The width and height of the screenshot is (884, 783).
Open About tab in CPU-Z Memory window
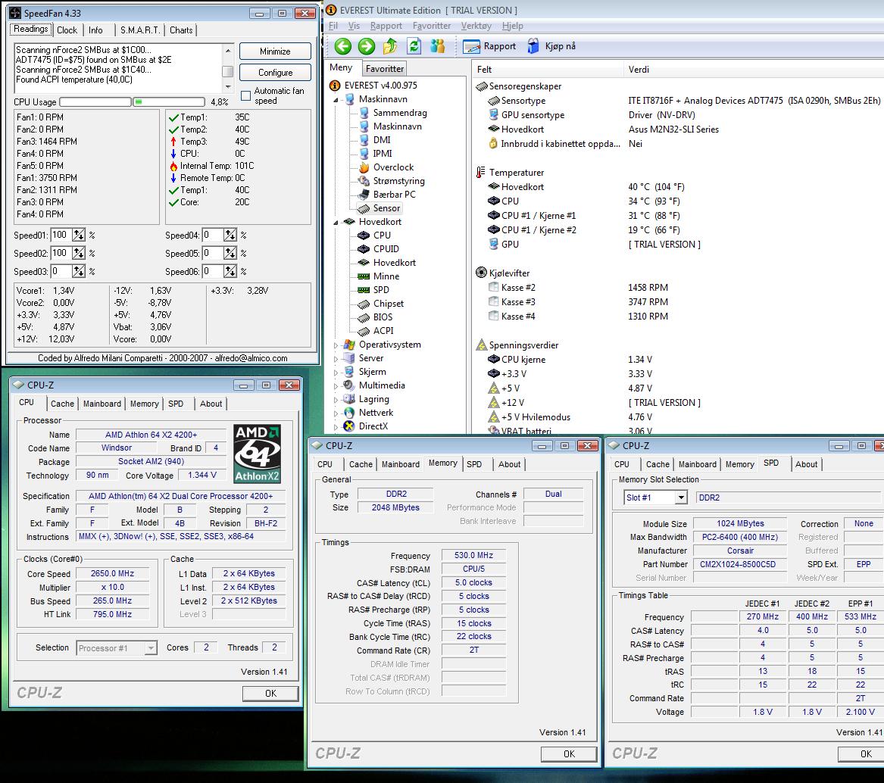509,464
